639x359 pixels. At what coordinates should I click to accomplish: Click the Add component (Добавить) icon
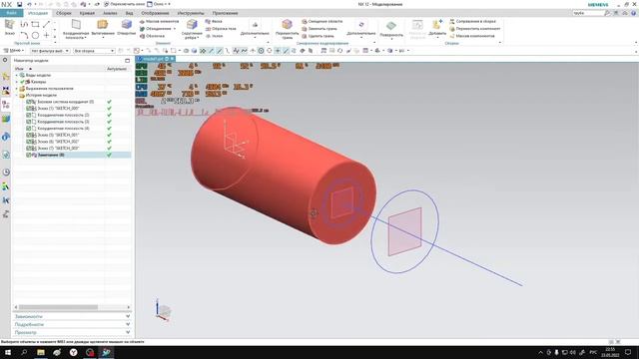[437, 24]
